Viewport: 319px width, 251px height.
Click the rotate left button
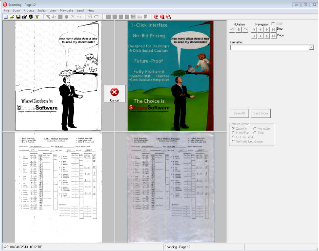(232, 29)
